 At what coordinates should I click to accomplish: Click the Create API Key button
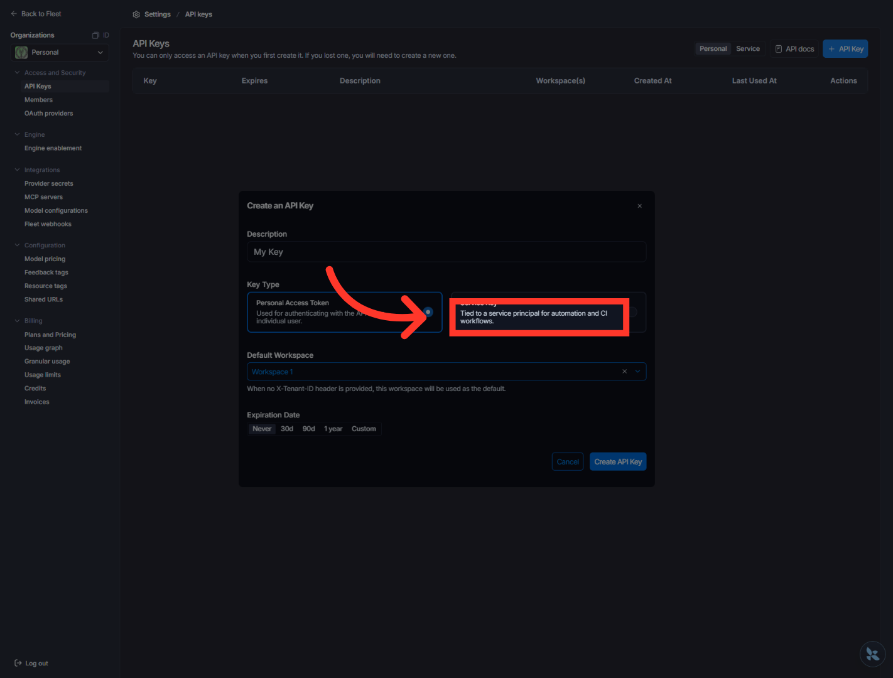618,462
